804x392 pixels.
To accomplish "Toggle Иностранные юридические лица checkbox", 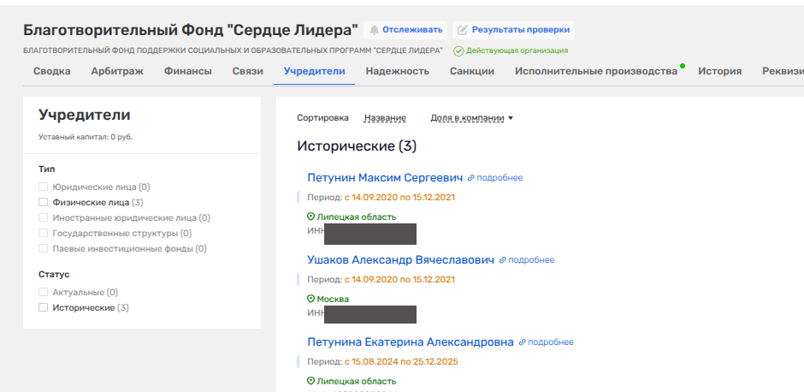I will 43,217.
